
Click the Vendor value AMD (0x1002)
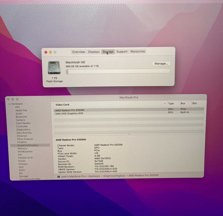102,158
